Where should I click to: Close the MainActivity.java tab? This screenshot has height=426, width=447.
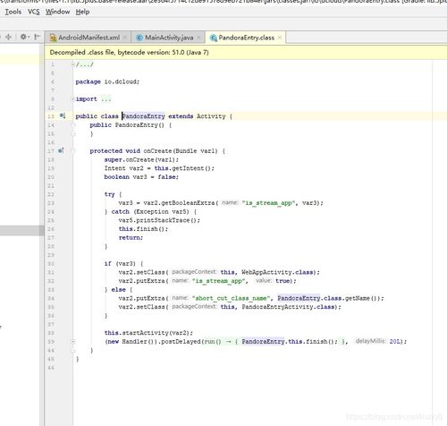coord(199,38)
